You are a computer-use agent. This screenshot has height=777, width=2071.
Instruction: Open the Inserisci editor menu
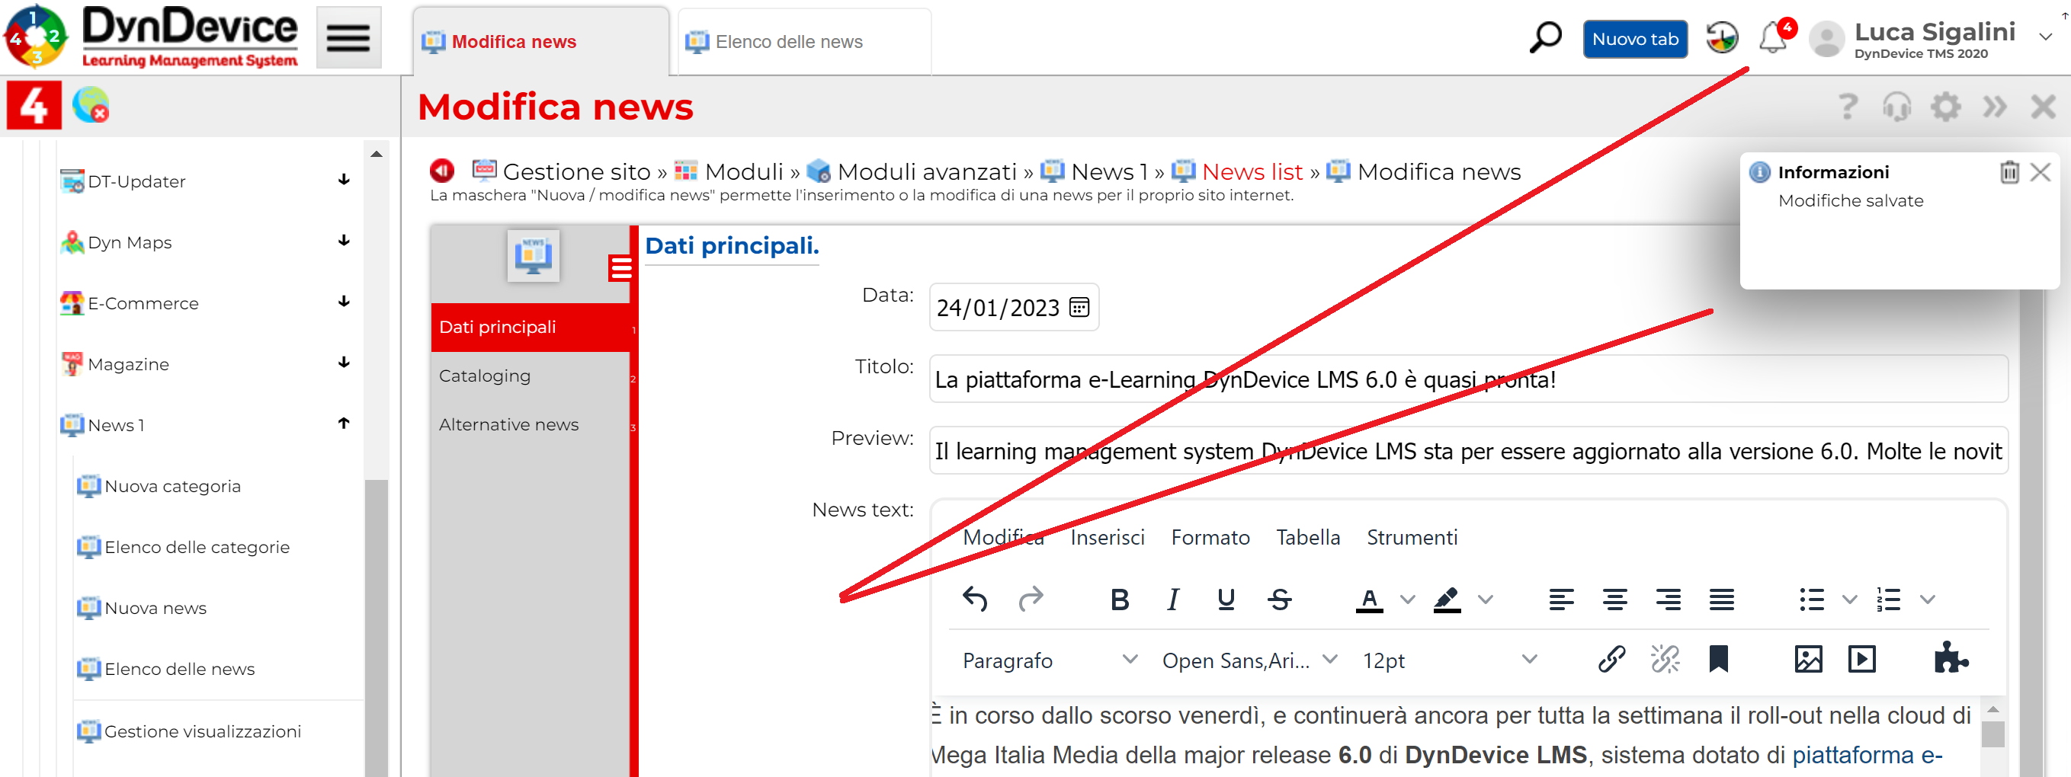click(x=1106, y=538)
